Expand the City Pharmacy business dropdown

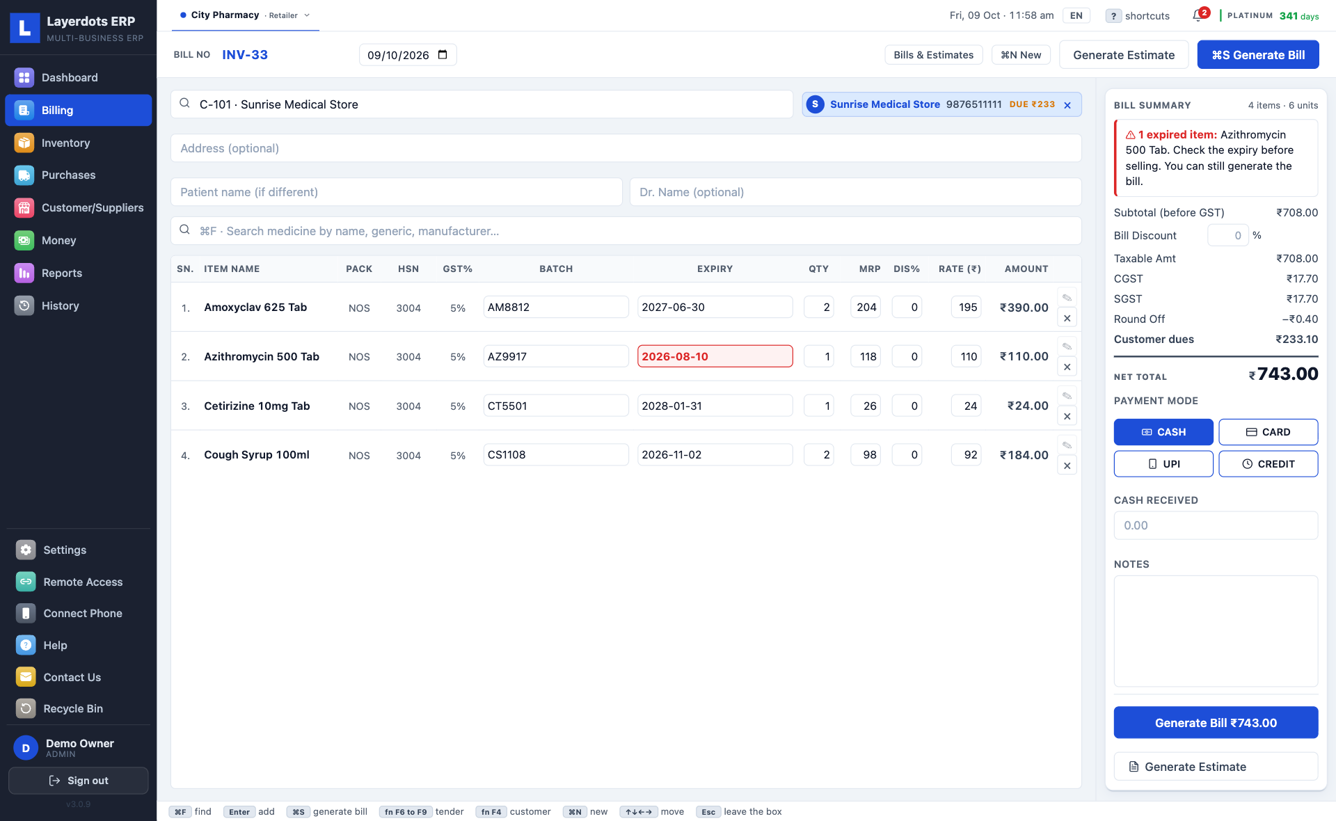coord(245,15)
